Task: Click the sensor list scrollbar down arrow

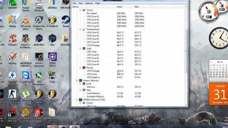Action: click(x=186, y=105)
